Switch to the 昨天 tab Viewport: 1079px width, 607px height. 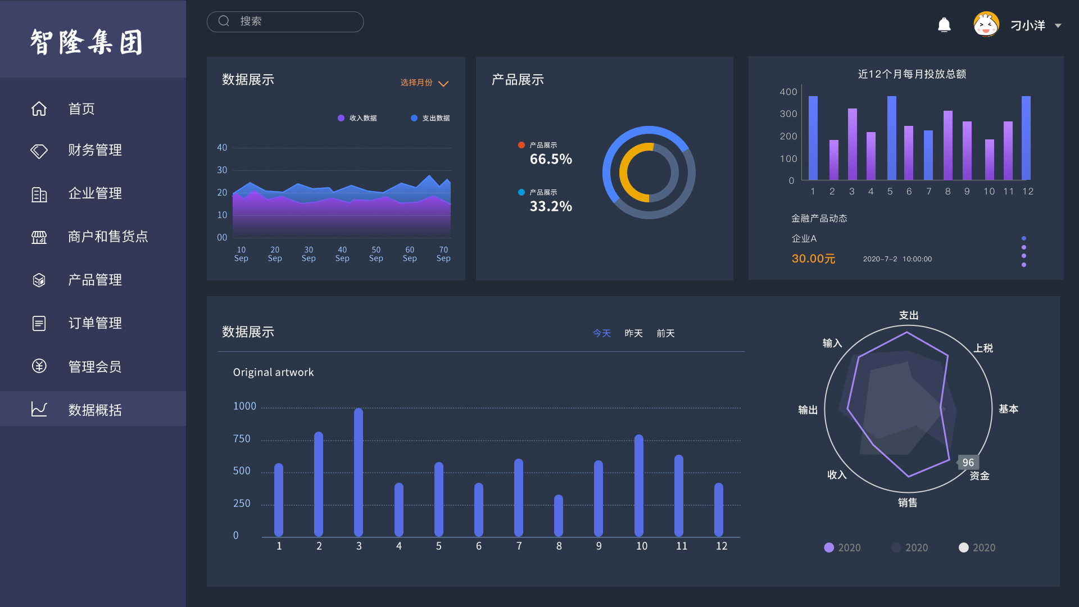tap(633, 333)
